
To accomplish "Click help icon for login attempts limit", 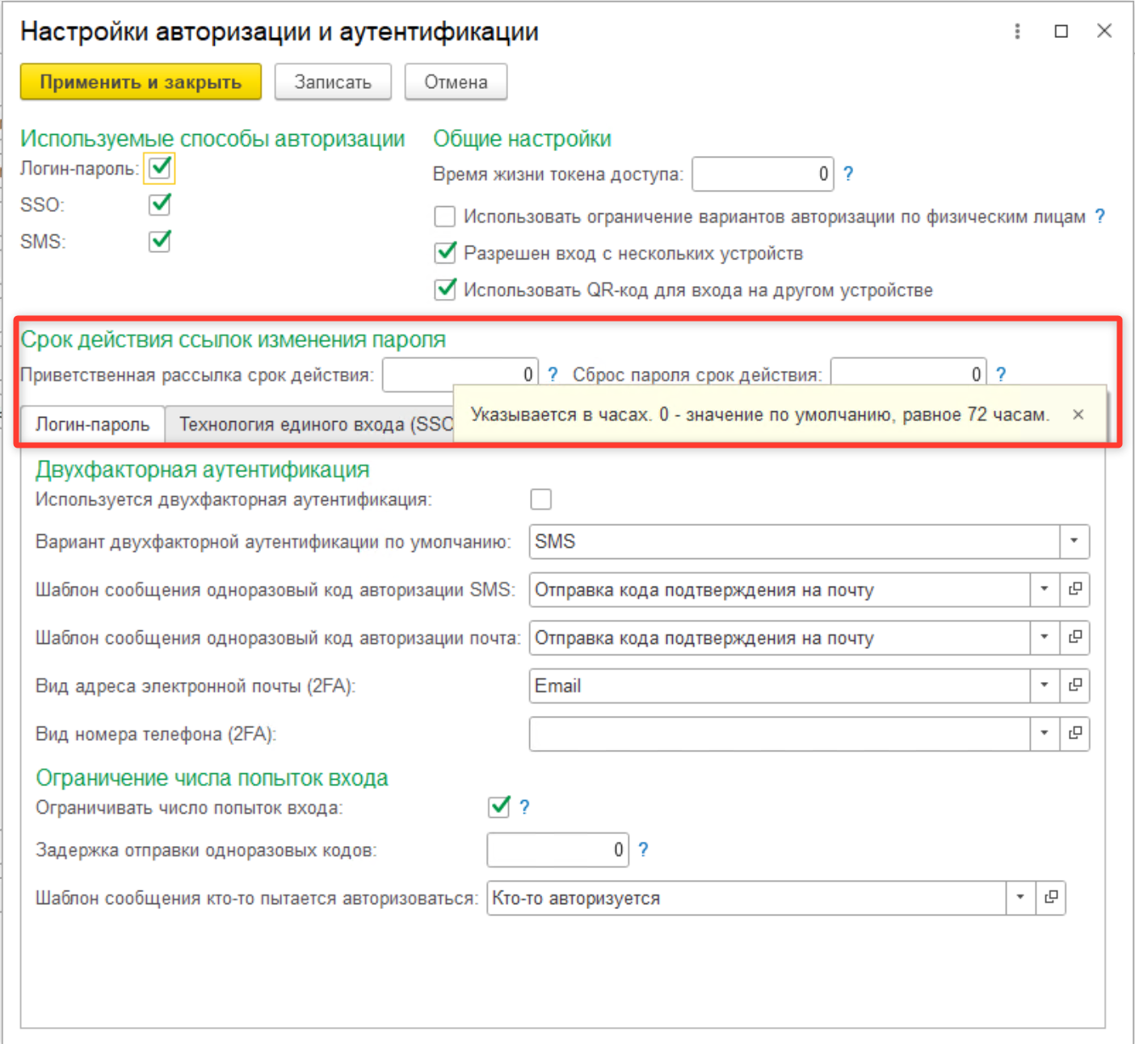I will coord(524,807).
